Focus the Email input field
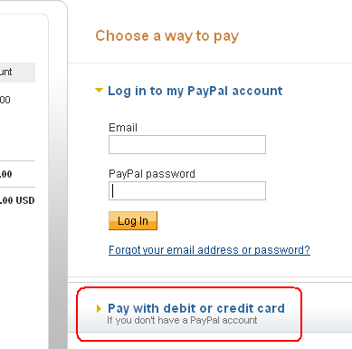Viewport: 352px width, 349px height. pos(187,144)
